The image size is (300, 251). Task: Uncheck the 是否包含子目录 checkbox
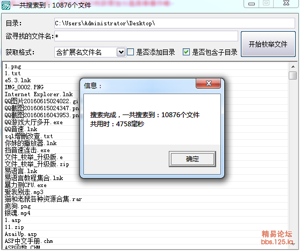coord(186,52)
